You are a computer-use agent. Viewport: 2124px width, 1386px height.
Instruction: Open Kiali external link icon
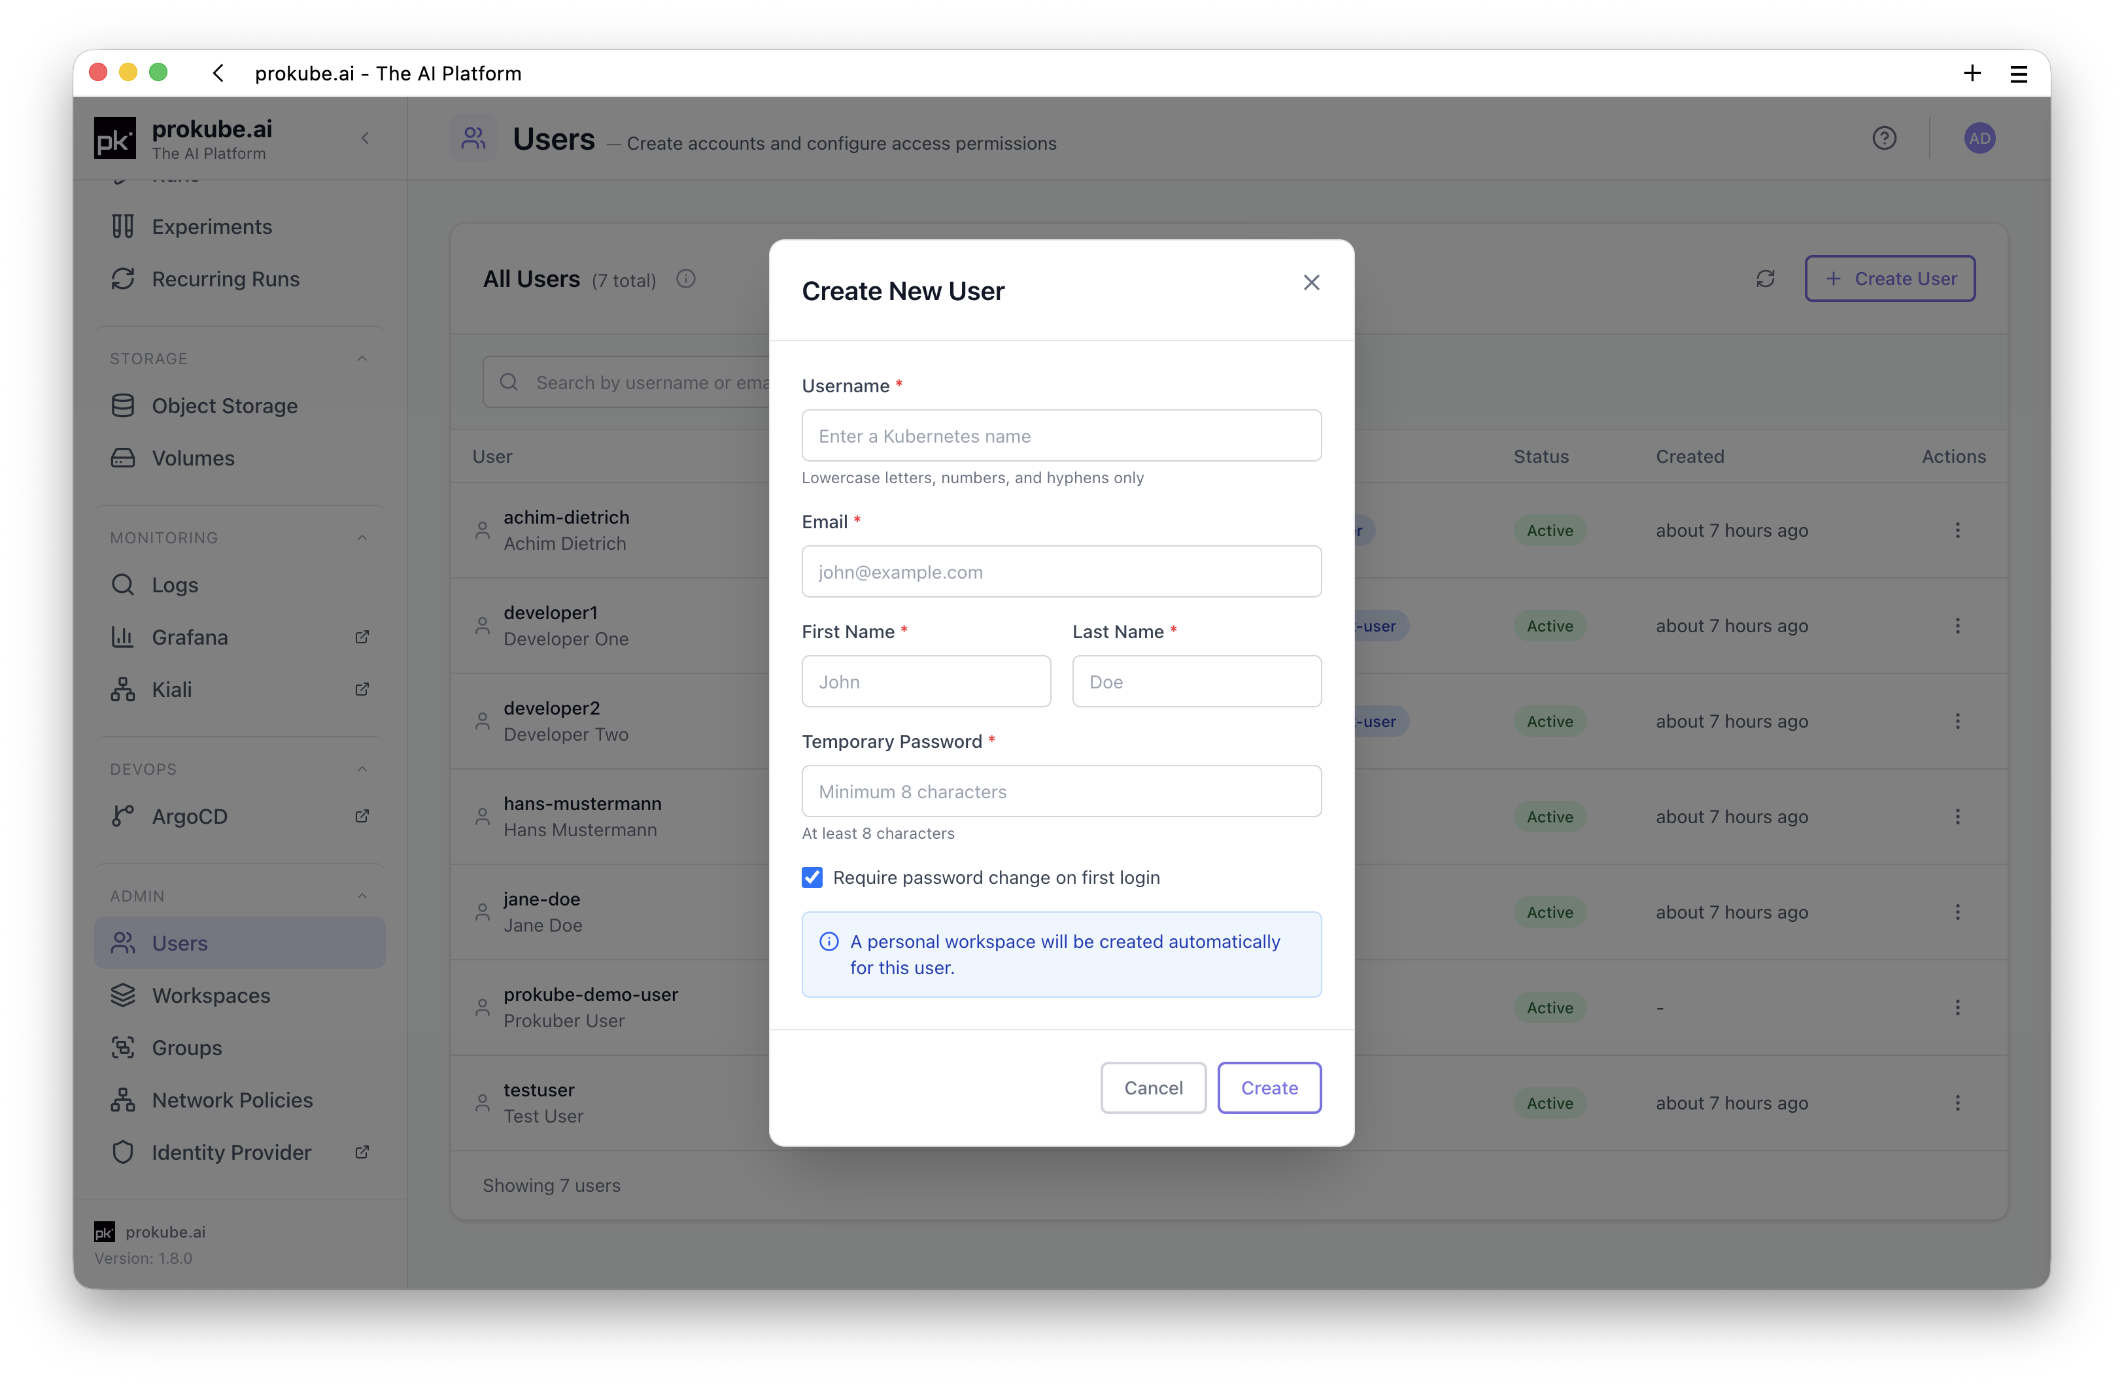point(362,689)
